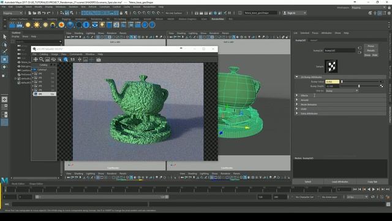Click Play backwards button
The image size is (392, 221).
coord(369,190)
